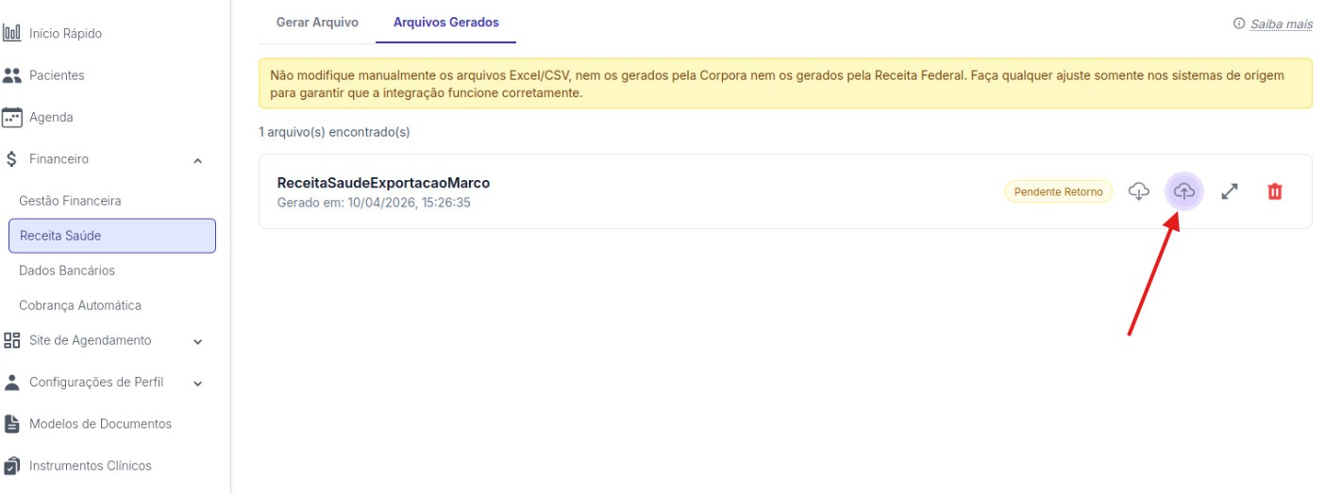Expand the Site de Agendamento chevron

point(197,341)
